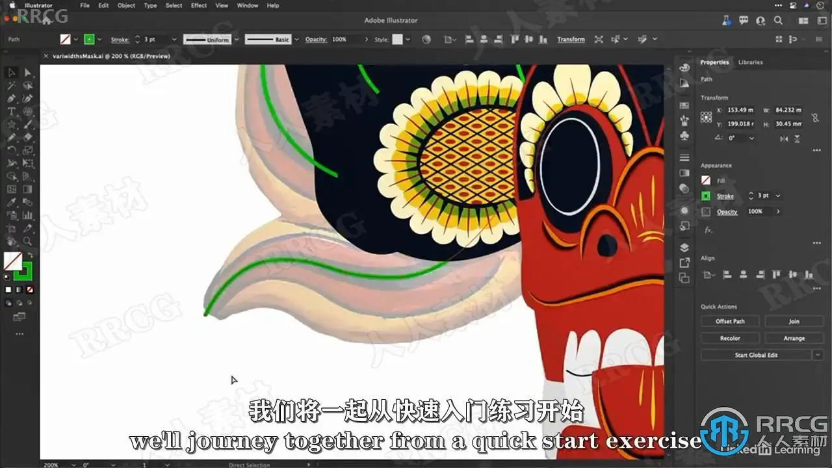
Task: Set the None paint mode in toolbar
Action: click(x=29, y=289)
